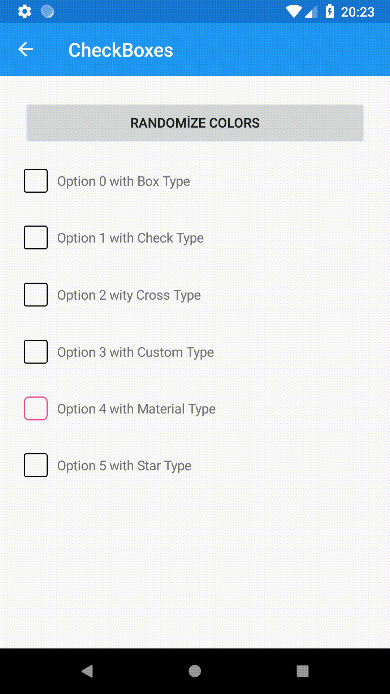
Task: Open the settings gear in status bar
Action: pyautogui.click(x=25, y=12)
